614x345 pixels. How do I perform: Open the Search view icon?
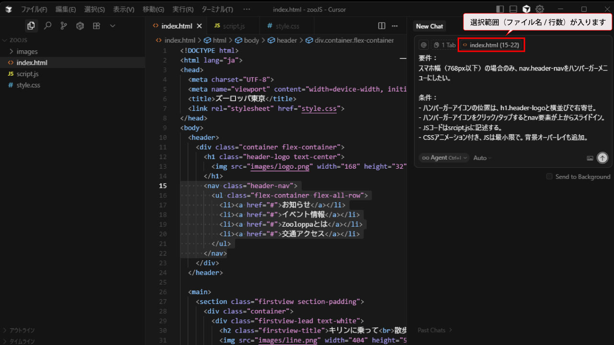(x=47, y=26)
